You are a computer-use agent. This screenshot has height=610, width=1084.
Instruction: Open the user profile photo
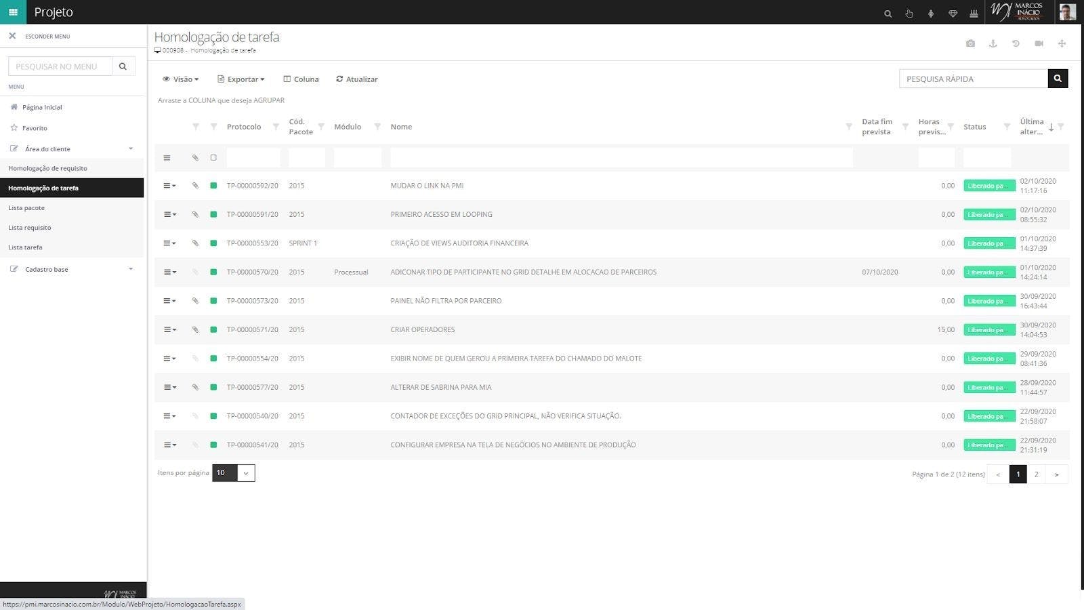click(1067, 12)
